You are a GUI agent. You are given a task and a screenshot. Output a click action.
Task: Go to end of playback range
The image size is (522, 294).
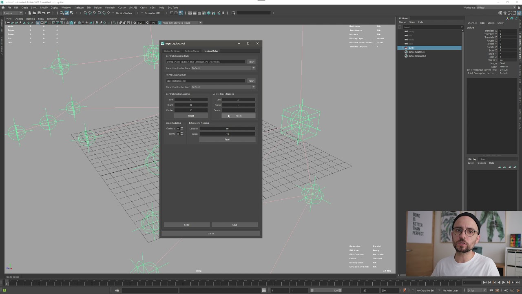click(518, 282)
